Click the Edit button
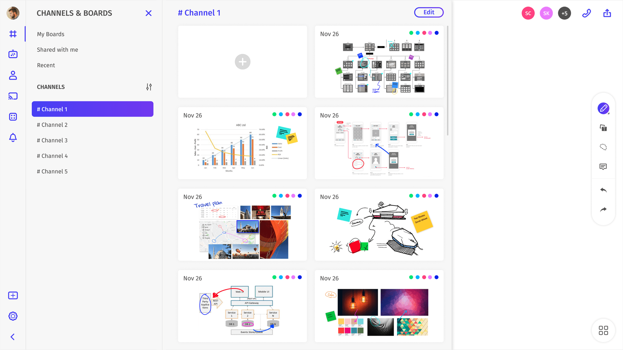Viewport: 623px width, 350px height. pos(429,12)
